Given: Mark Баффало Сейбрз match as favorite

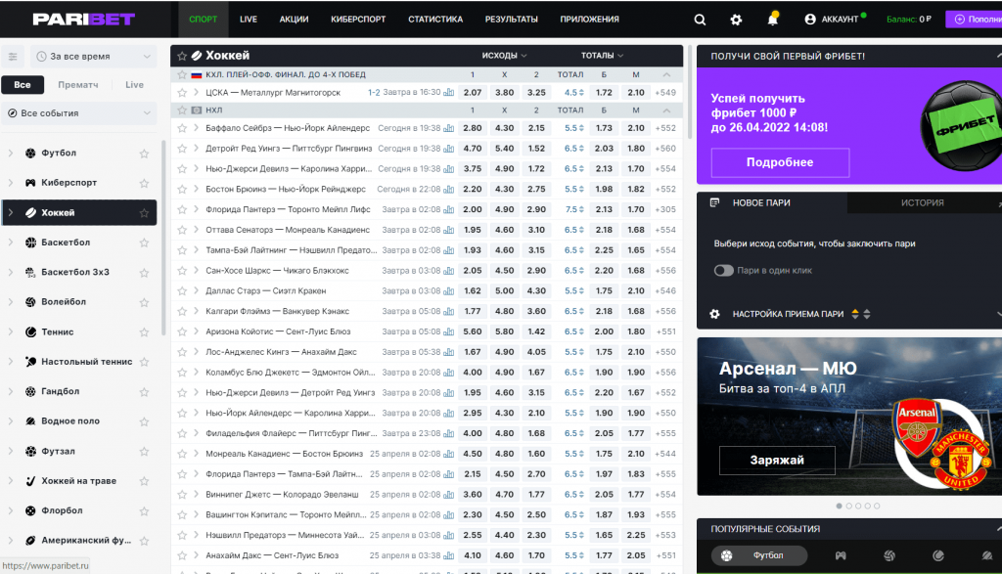Looking at the screenshot, I should tap(182, 128).
